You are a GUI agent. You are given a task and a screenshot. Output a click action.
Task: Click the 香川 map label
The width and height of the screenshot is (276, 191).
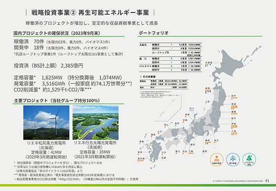[177, 151]
